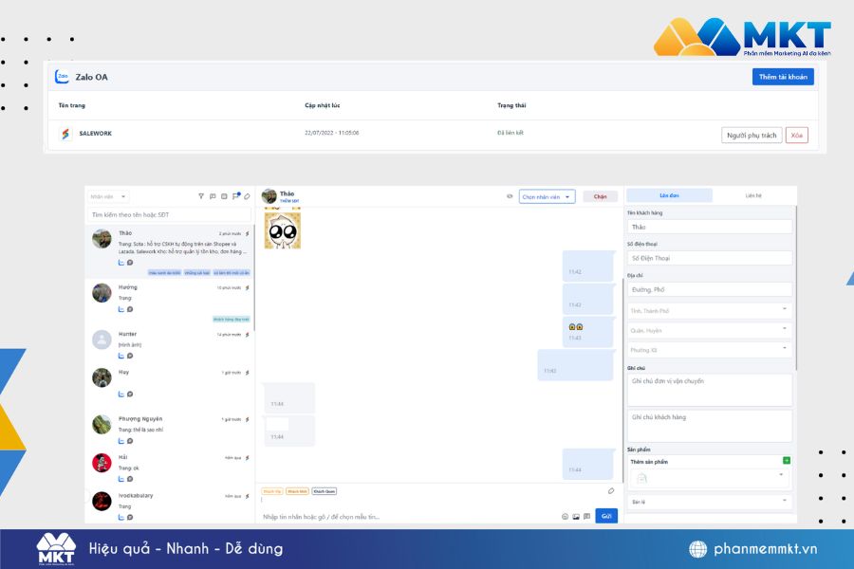Open the Bán lẻ dropdown
The height and width of the screenshot is (569, 854).
click(x=710, y=502)
